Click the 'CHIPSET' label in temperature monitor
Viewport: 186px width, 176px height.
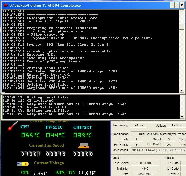(x=82, y=127)
